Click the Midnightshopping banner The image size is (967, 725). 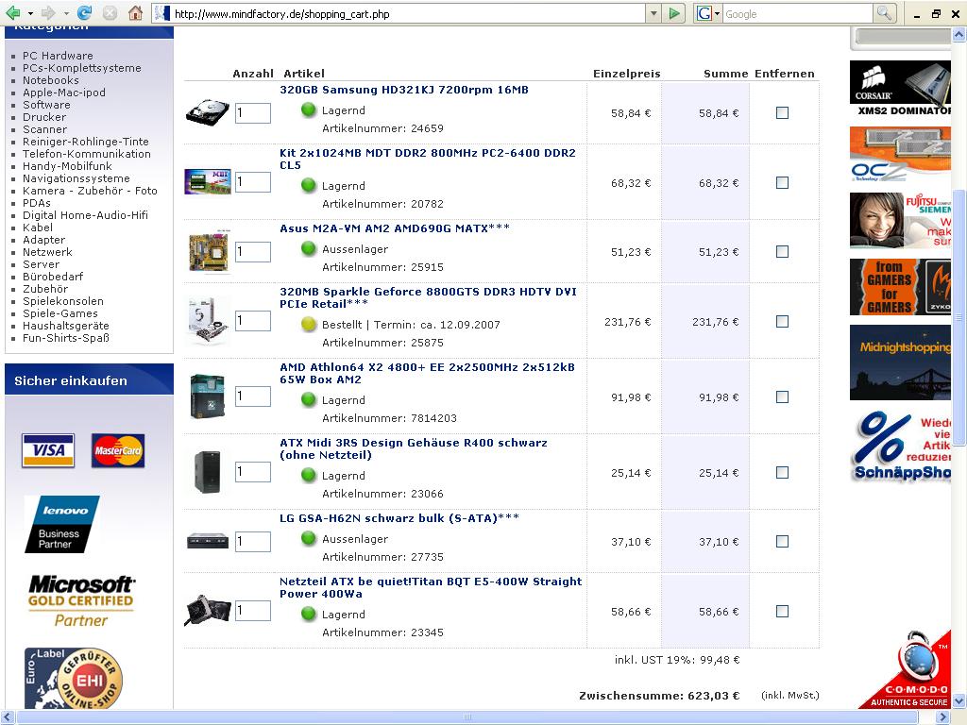pos(900,362)
